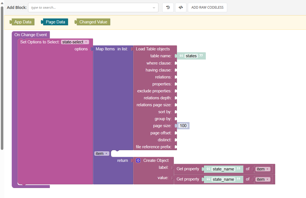This screenshot has height=198, width=306.
Task: Select the App Data puzzle block
Action: pyautogui.click(x=22, y=21)
